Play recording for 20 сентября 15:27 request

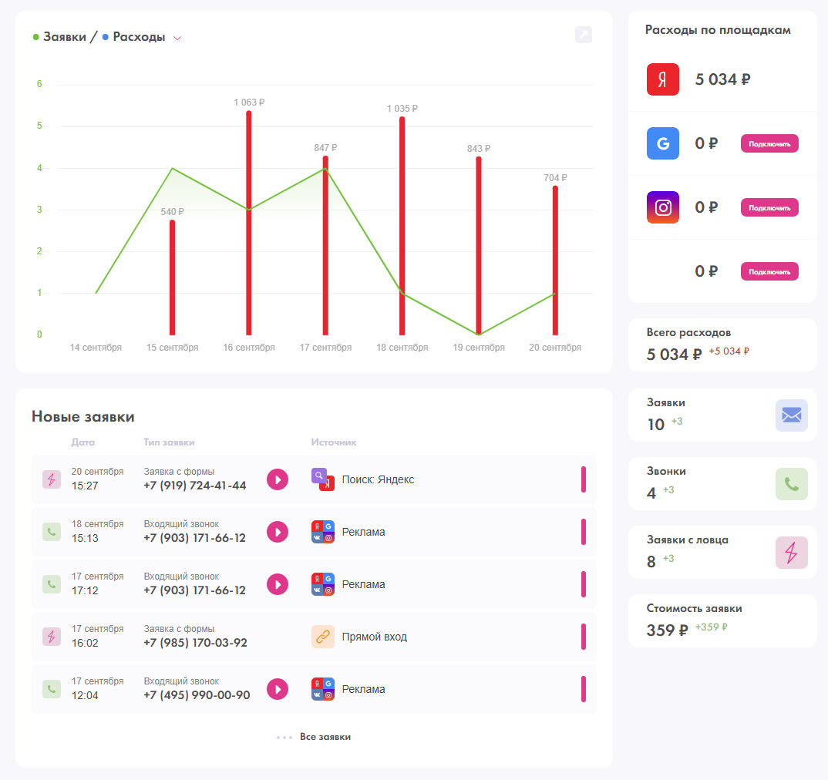click(x=278, y=479)
